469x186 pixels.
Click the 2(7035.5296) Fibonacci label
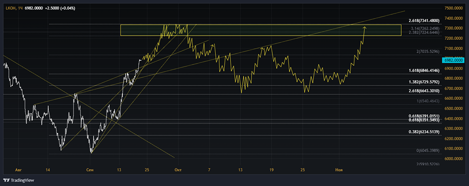coord(428,52)
